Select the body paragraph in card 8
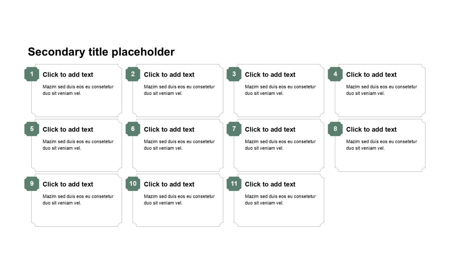The height and width of the screenshot is (253, 450). [x=381, y=145]
